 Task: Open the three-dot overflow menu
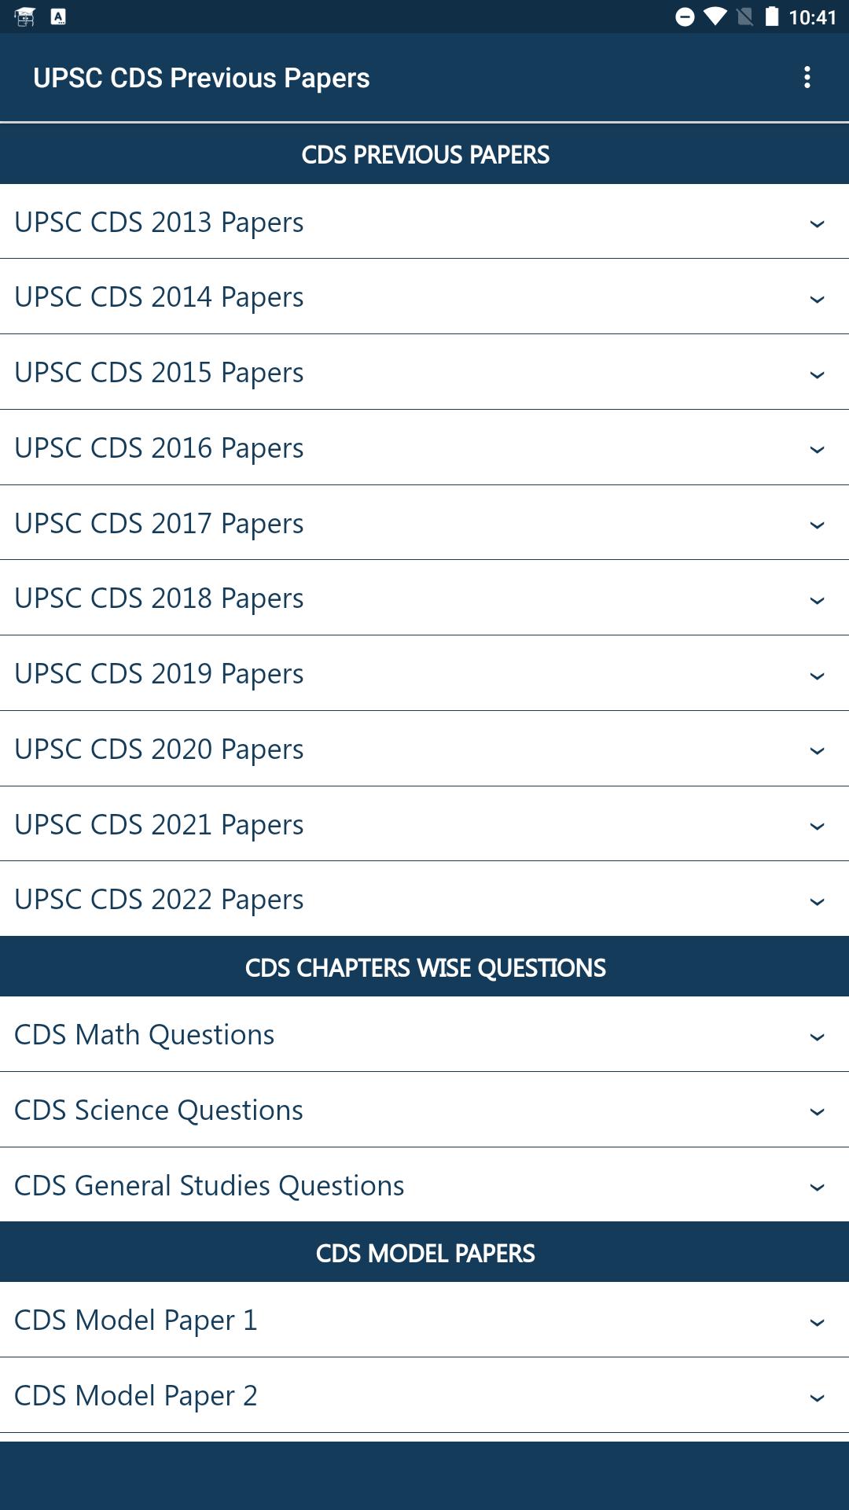click(x=807, y=77)
